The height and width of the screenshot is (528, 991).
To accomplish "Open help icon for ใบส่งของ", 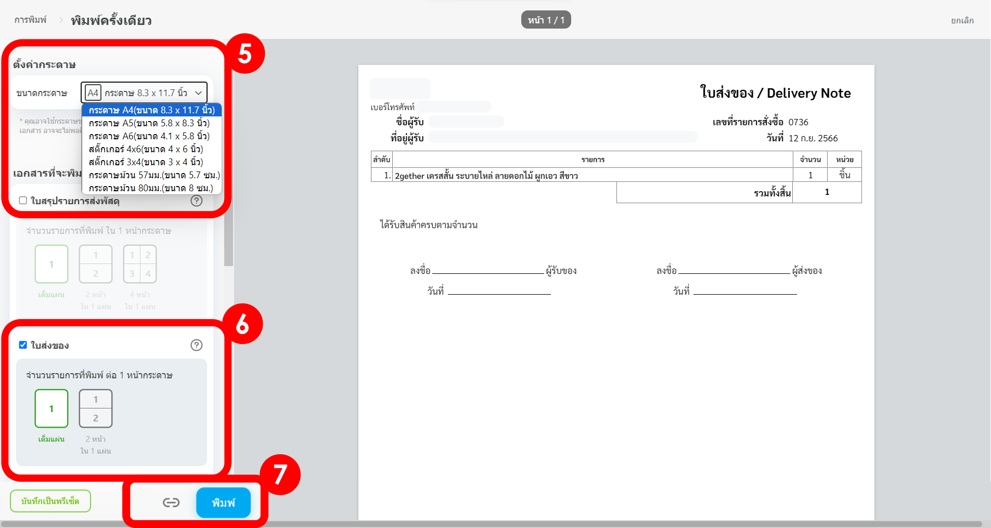I will click(x=196, y=345).
